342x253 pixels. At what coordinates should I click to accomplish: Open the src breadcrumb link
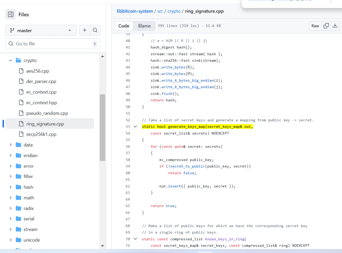[160, 11]
